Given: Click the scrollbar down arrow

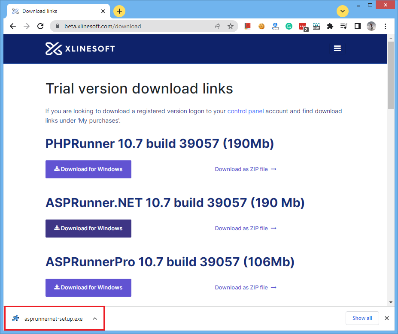Looking at the screenshot, I should [391, 302].
